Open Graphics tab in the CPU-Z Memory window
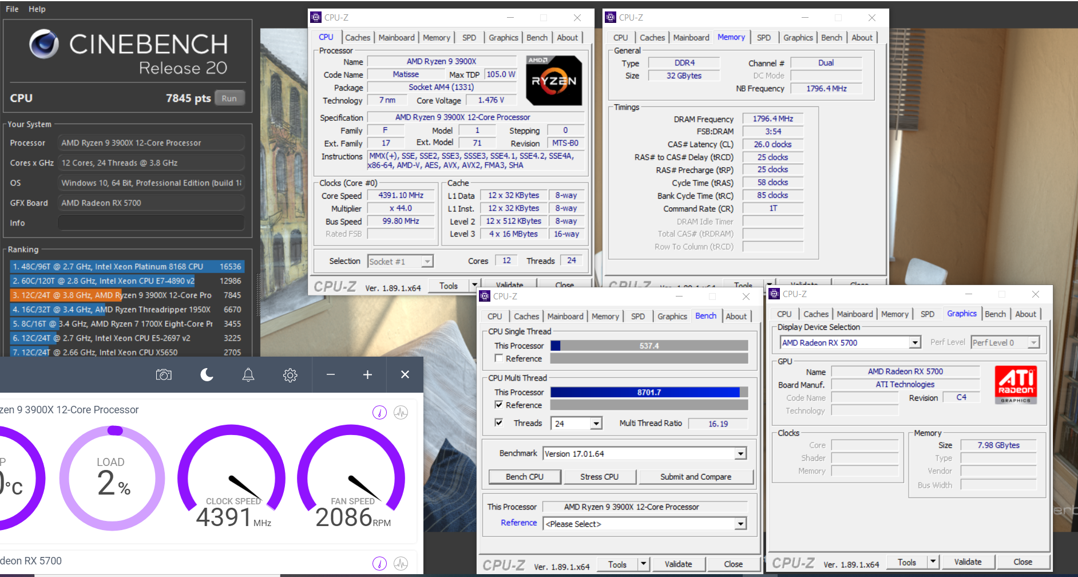Screen dimensions: 1078x577 click(798, 38)
